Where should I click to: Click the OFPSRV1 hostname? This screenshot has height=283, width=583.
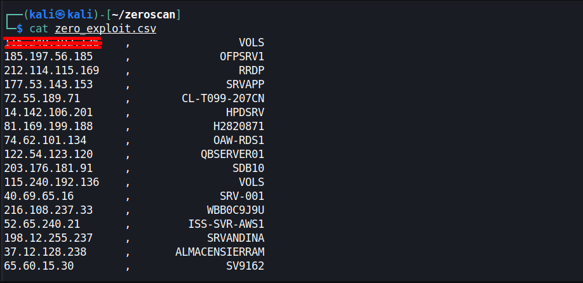(x=242, y=56)
